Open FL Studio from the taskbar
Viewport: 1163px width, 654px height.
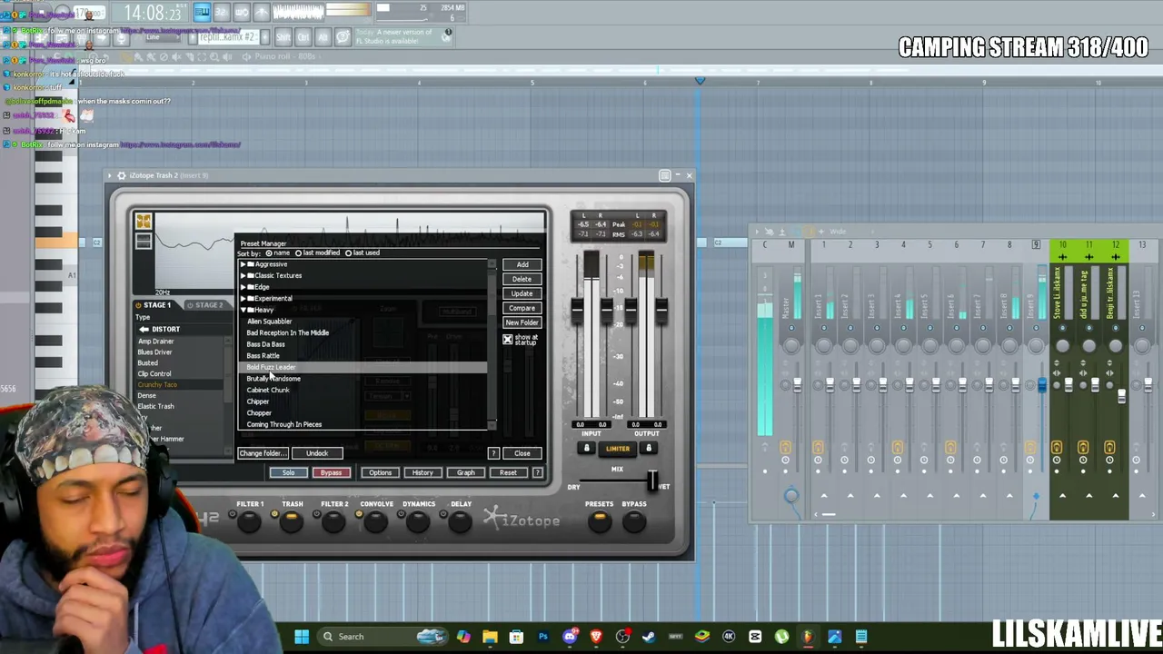click(808, 637)
